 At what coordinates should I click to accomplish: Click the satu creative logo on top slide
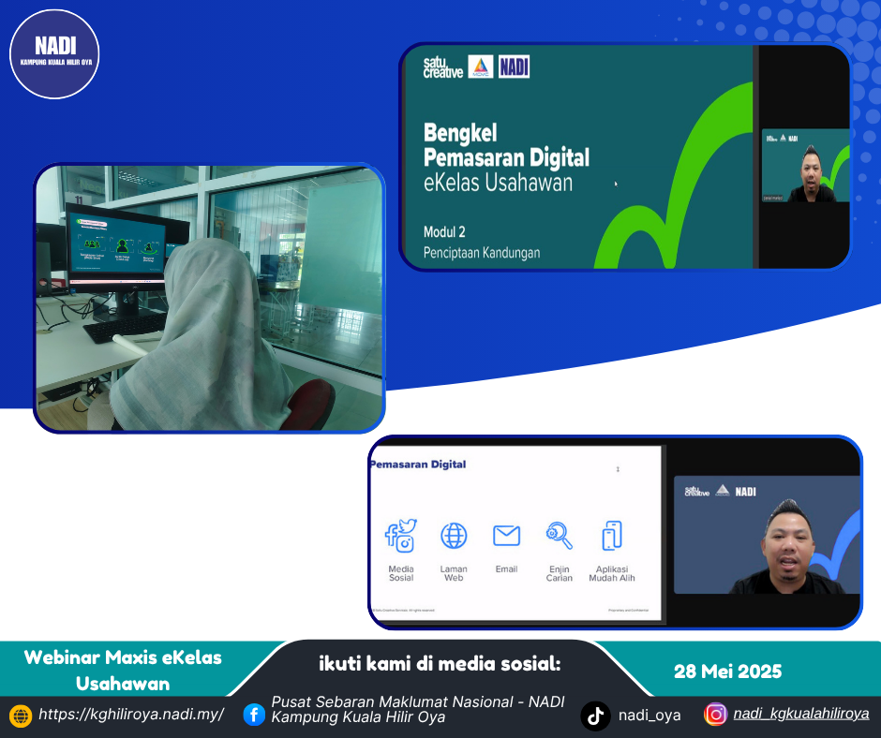tap(442, 67)
